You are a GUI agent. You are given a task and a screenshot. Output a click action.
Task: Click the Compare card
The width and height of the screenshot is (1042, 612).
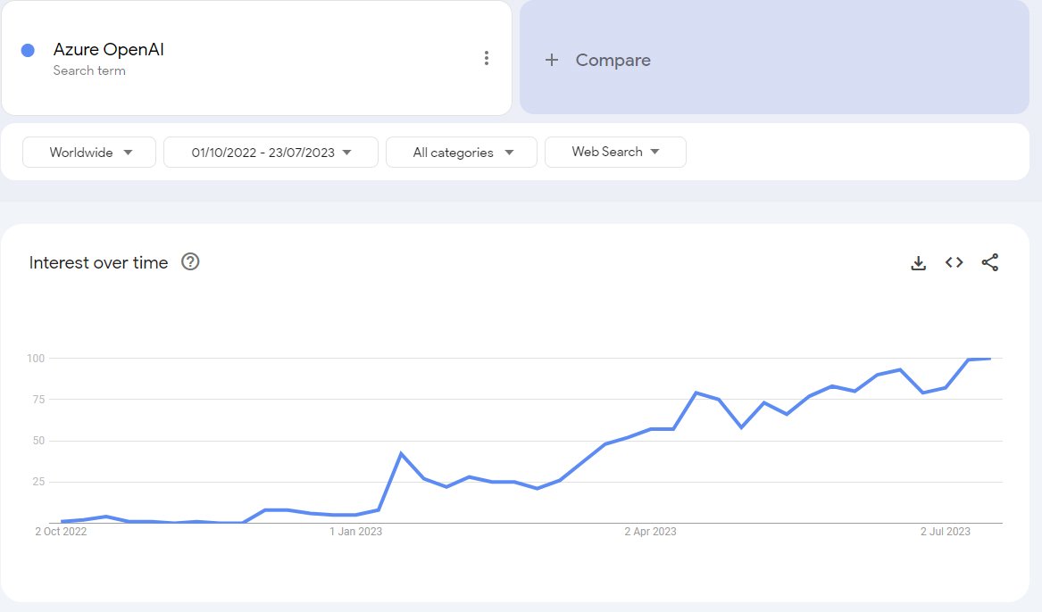tap(774, 58)
